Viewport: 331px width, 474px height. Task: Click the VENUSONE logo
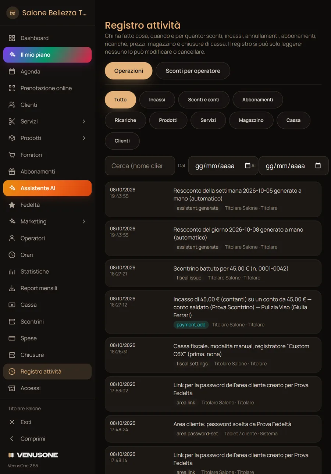33,455
